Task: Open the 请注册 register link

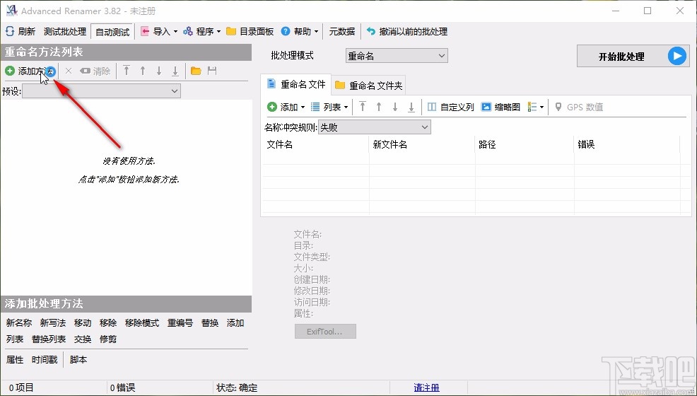Action: pyautogui.click(x=427, y=388)
